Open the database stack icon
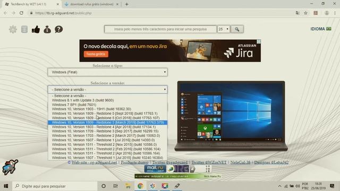 coord(24,29)
